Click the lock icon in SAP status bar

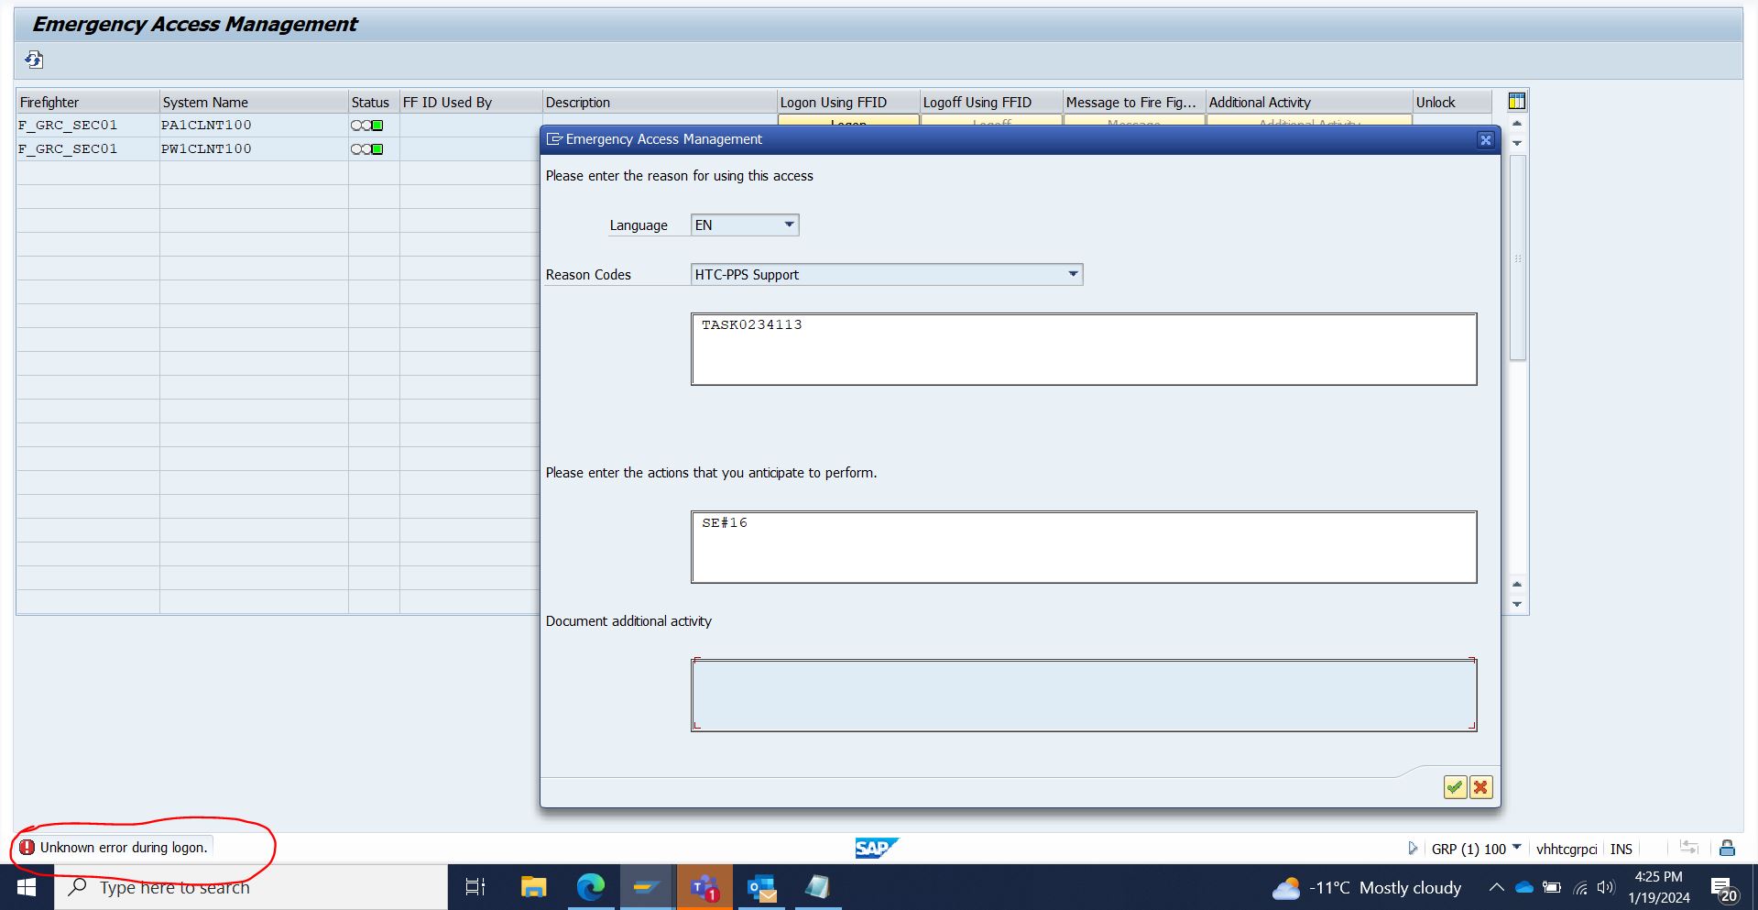tap(1727, 849)
